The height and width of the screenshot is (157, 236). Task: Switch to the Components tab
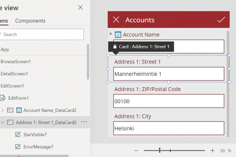coord(30,21)
